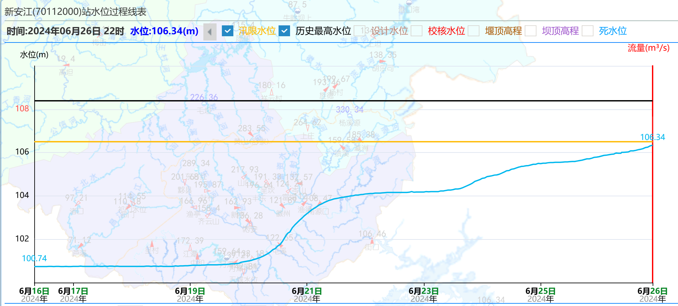Image resolution: width=678 pixels, height=306 pixels.
Task: Uncheck the 汛限水位 checkbox
Action: pos(227,31)
